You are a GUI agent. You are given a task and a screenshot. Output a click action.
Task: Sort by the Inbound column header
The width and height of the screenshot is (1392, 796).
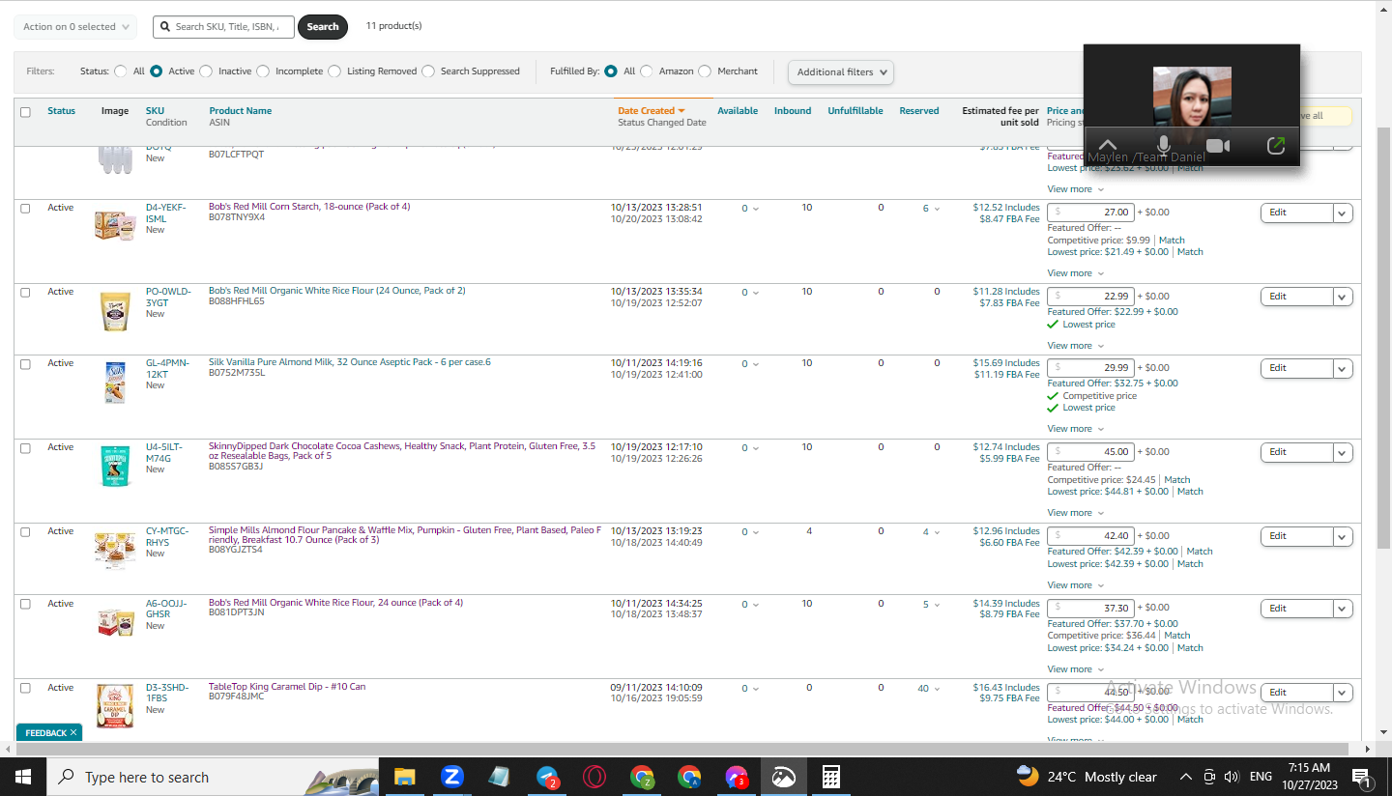click(x=793, y=111)
